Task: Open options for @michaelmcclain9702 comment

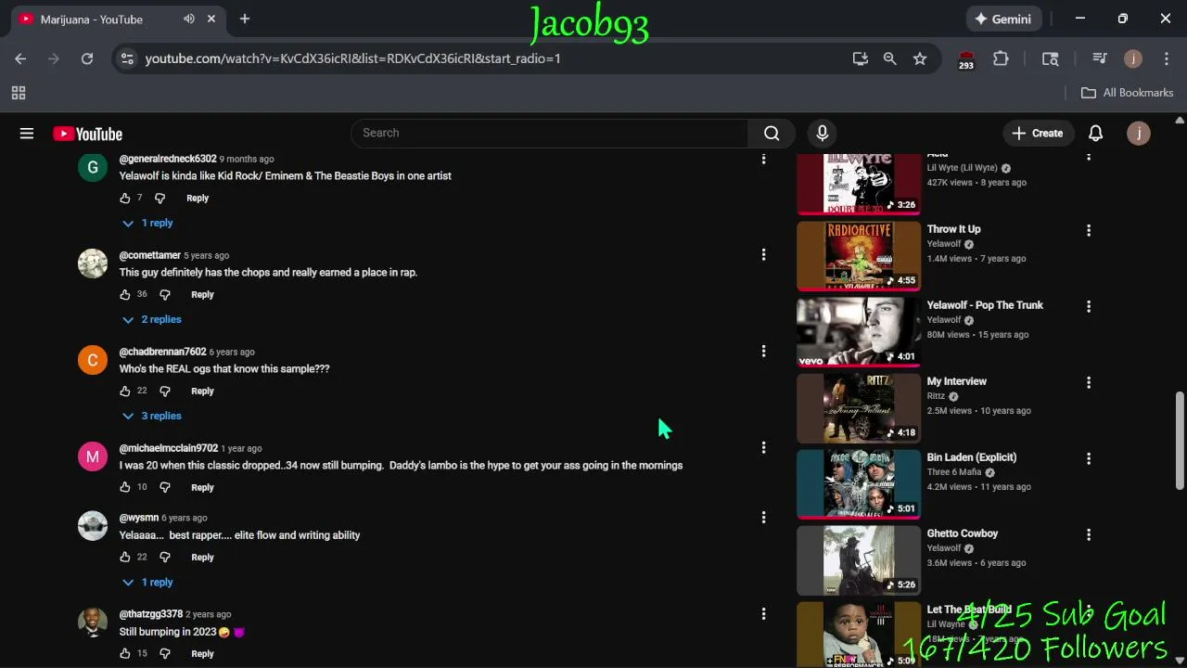Action: pos(763,447)
